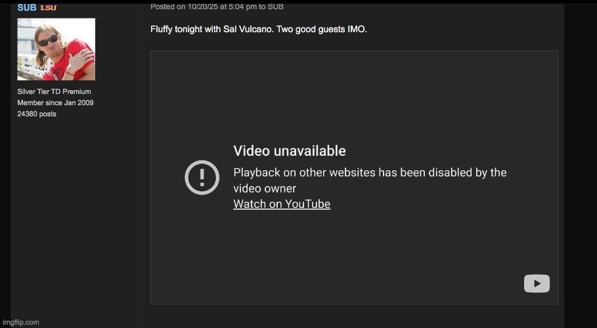Click the YouTube logo play button
Screen dimensions: 597x328
point(537,283)
